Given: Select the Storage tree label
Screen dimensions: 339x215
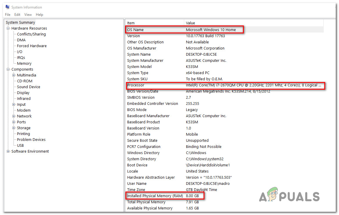Looking at the screenshot, I should [x=24, y=128].
